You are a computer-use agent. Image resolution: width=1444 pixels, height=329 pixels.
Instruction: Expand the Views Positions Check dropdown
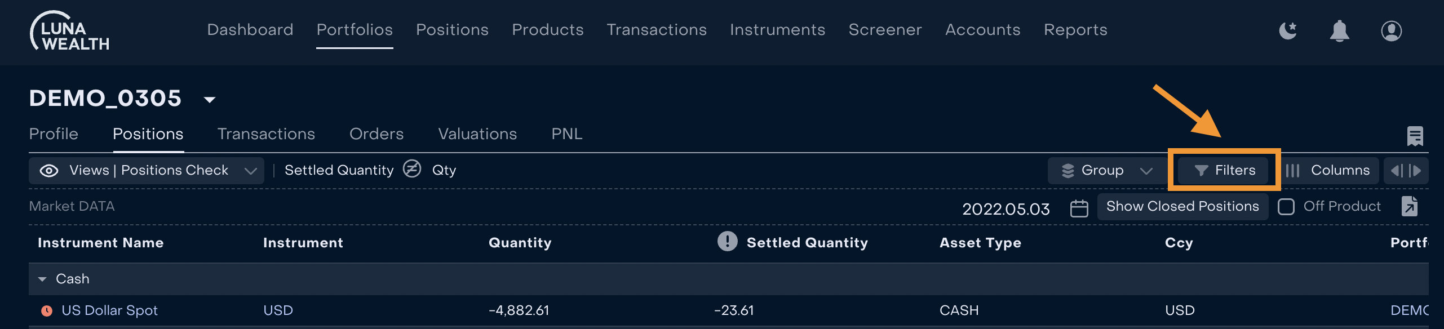point(251,171)
